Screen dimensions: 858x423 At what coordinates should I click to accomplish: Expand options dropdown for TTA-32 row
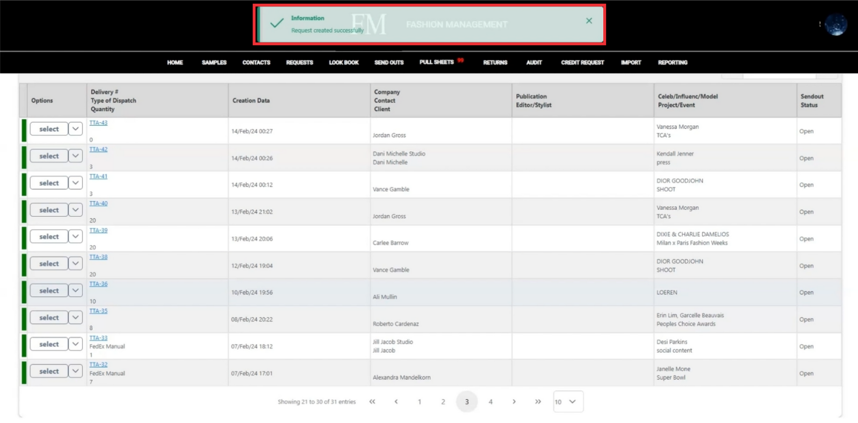76,371
